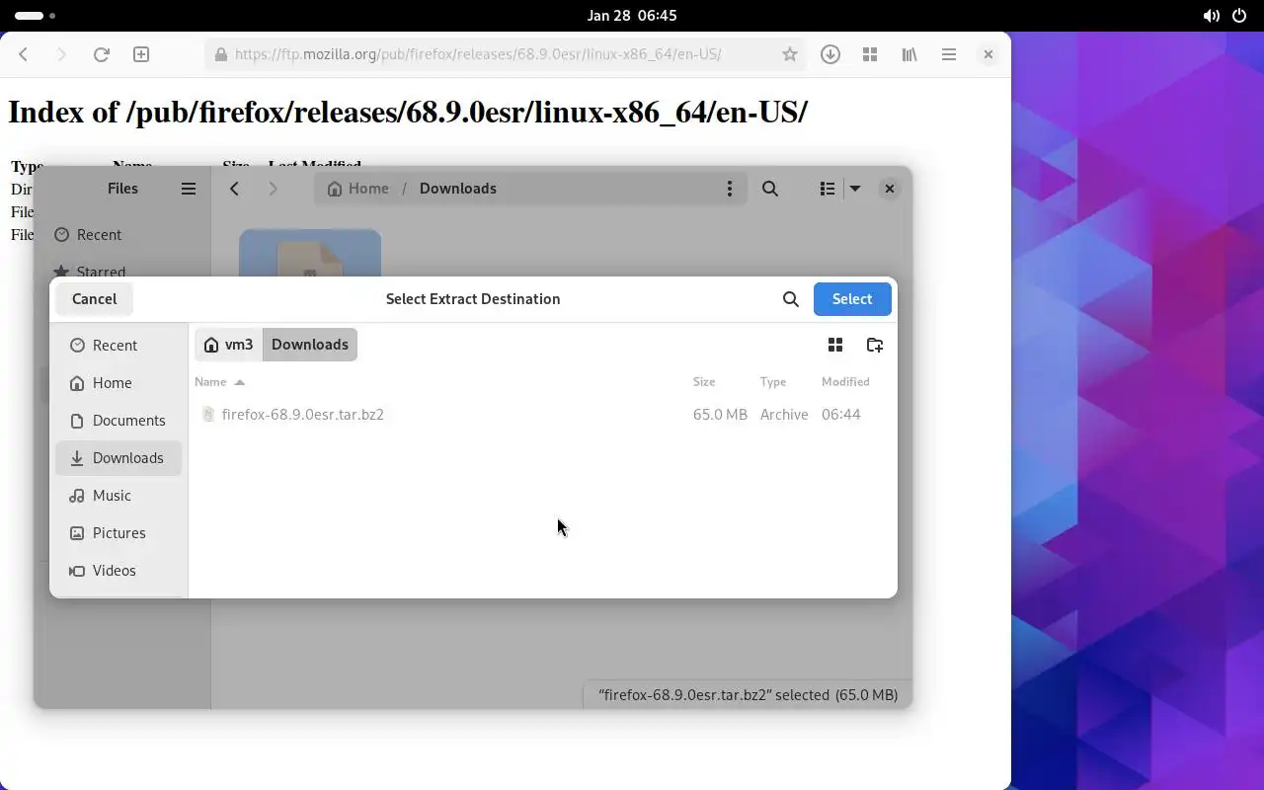Close the Files window

coord(890,189)
